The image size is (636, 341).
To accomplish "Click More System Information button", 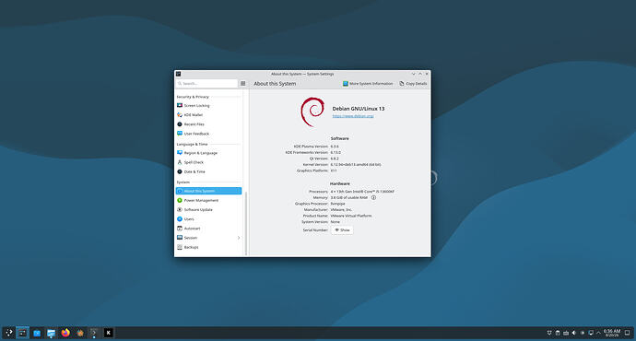I will [x=368, y=84].
